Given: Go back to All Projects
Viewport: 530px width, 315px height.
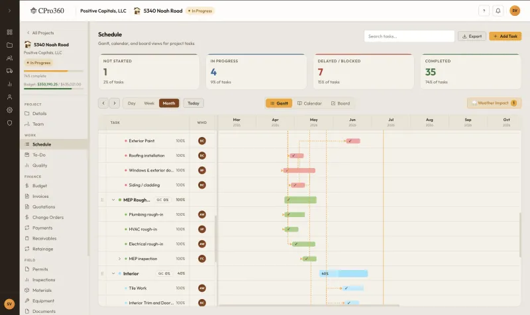Looking at the screenshot, I should pos(40,32).
